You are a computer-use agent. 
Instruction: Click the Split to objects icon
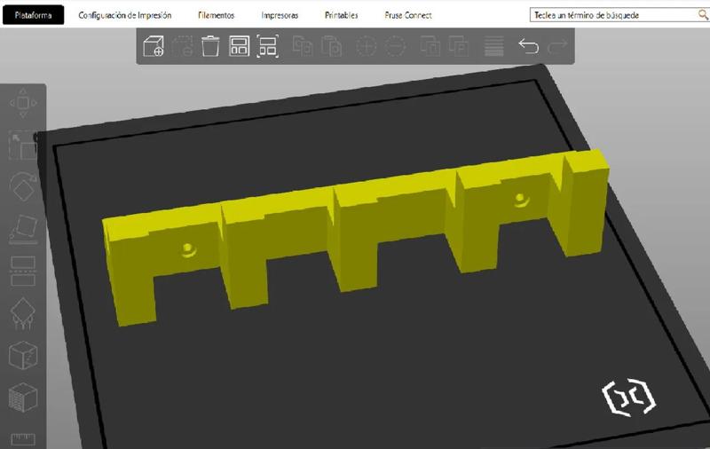coord(430,46)
